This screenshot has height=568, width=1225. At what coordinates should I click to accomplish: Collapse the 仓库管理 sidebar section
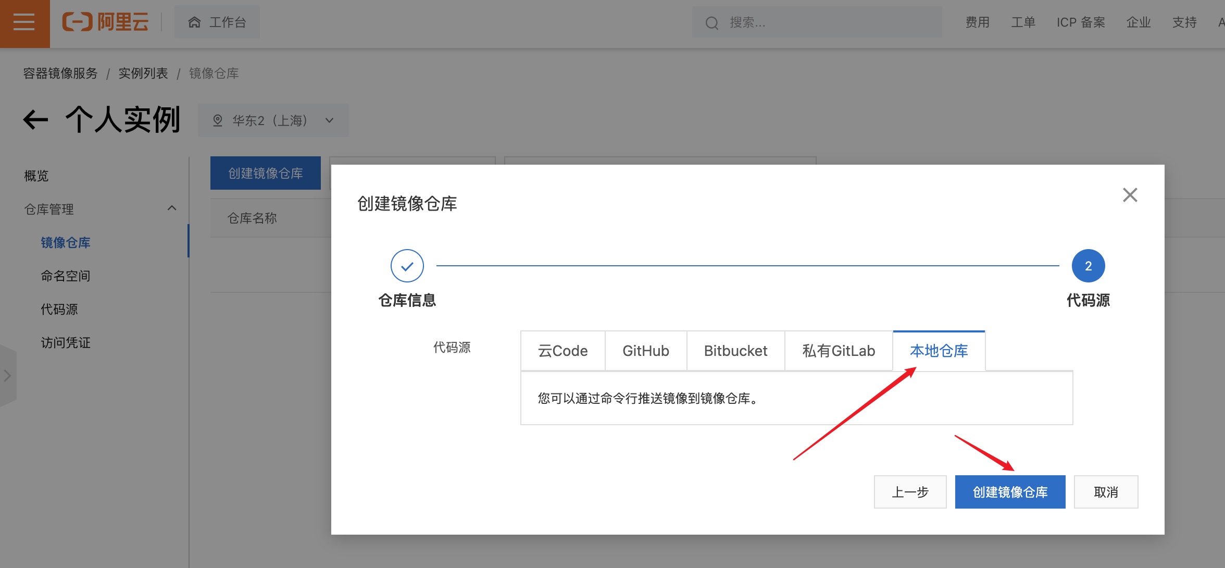[172, 208]
